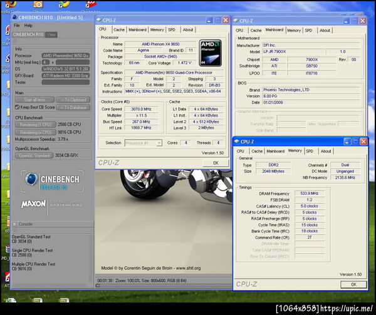The width and height of the screenshot is (376, 315).
Task: Click the MAXON logo
Action: point(33,204)
